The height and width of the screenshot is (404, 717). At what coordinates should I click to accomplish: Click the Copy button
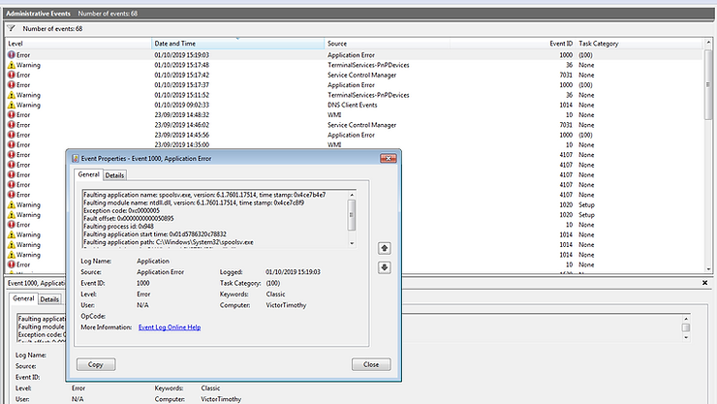click(96, 364)
